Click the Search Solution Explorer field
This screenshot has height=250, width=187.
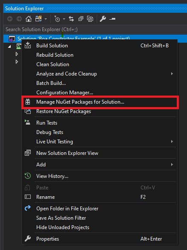point(95,29)
